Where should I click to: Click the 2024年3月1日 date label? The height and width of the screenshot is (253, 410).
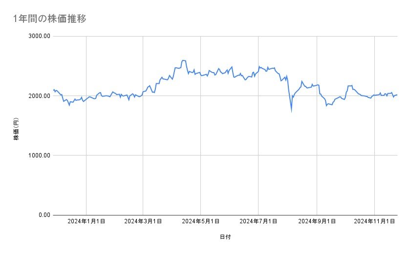[143, 221]
